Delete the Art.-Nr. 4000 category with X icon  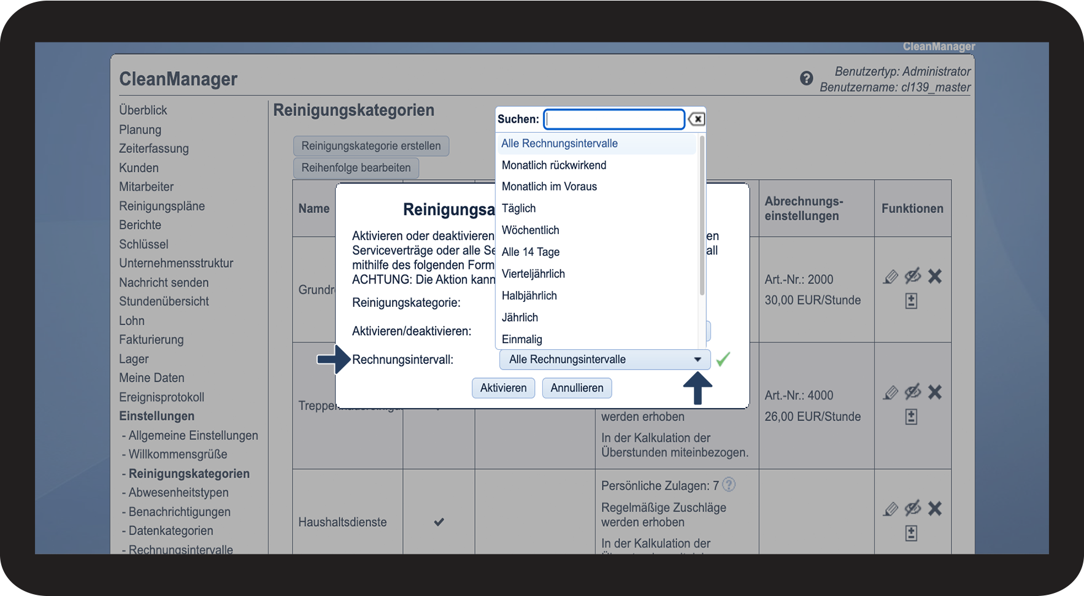[x=935, y=392]
